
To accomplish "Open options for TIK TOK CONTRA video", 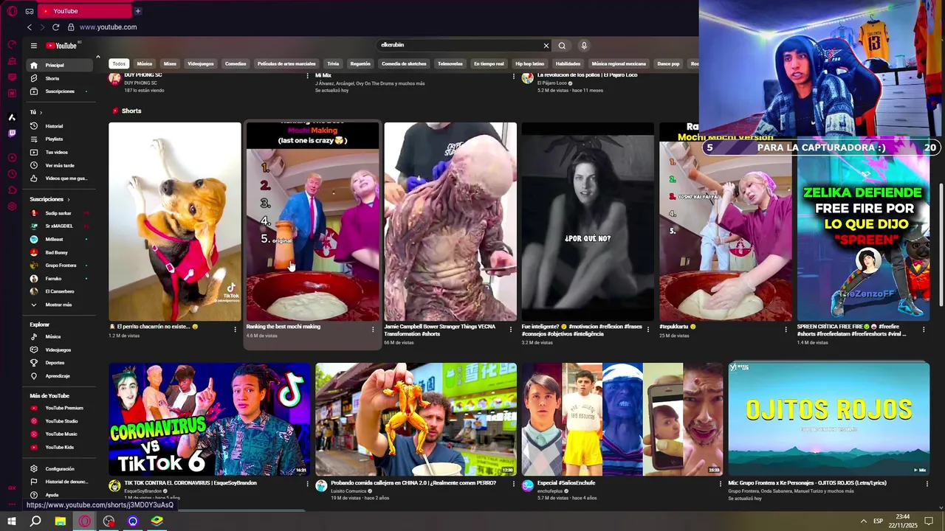I will coord(308,484).
